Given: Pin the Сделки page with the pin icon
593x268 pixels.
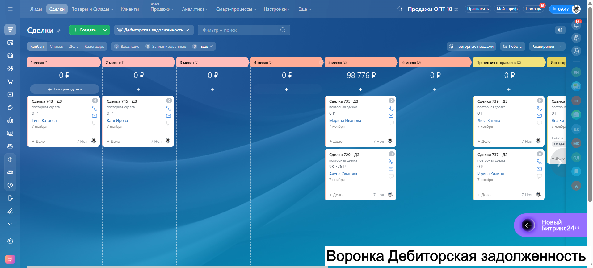Looking at the screenshot, I should [58, 31].
